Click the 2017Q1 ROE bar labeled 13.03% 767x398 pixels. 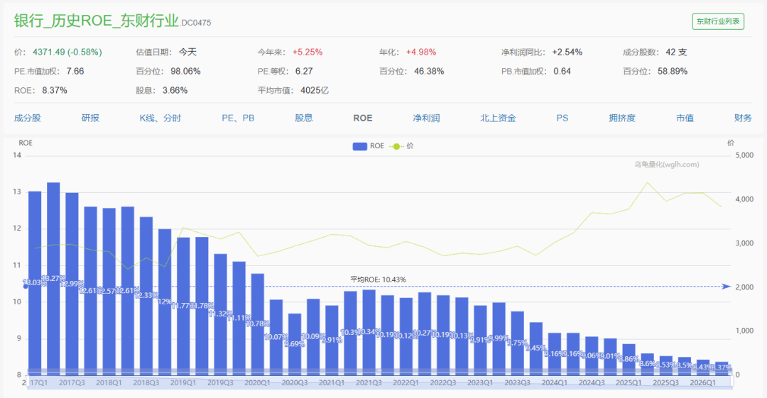(x=35, y=283)
